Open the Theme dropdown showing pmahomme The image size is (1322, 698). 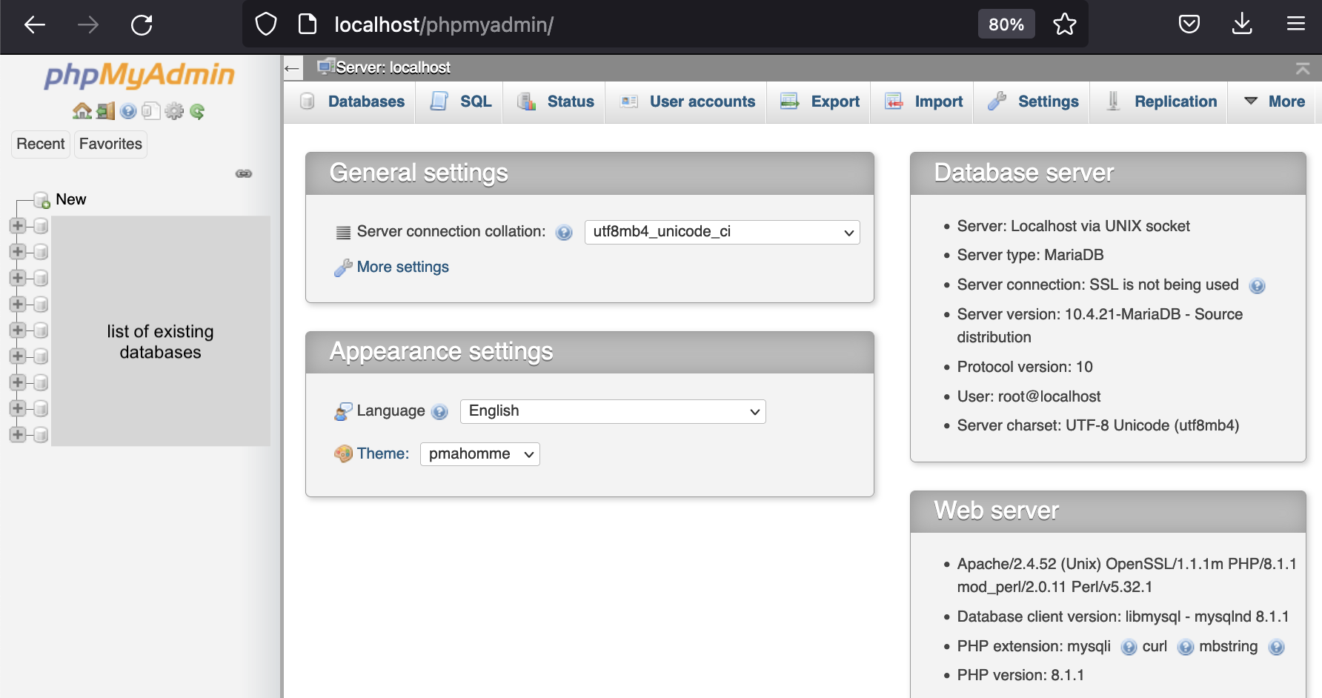480,454
